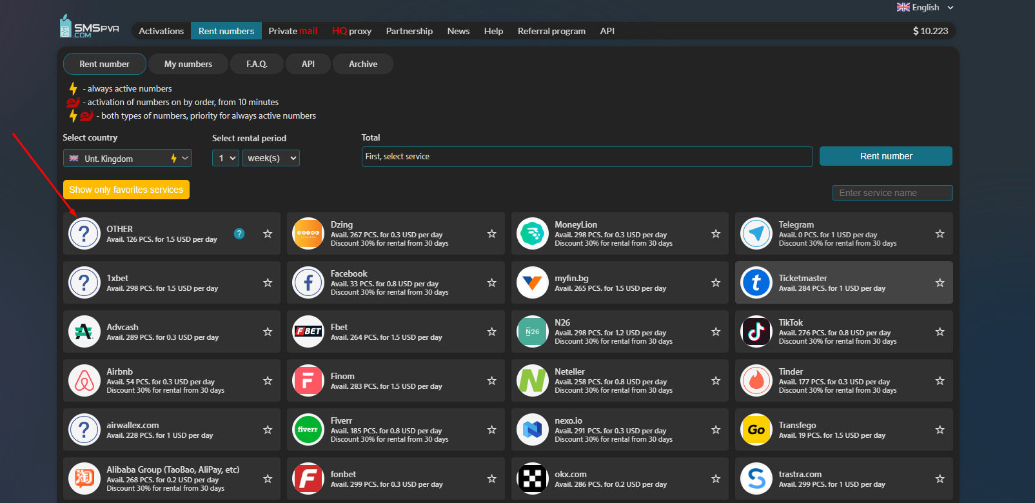
Task: Select the 1xbet question mark logo
Action: click(x=84, y=282)
